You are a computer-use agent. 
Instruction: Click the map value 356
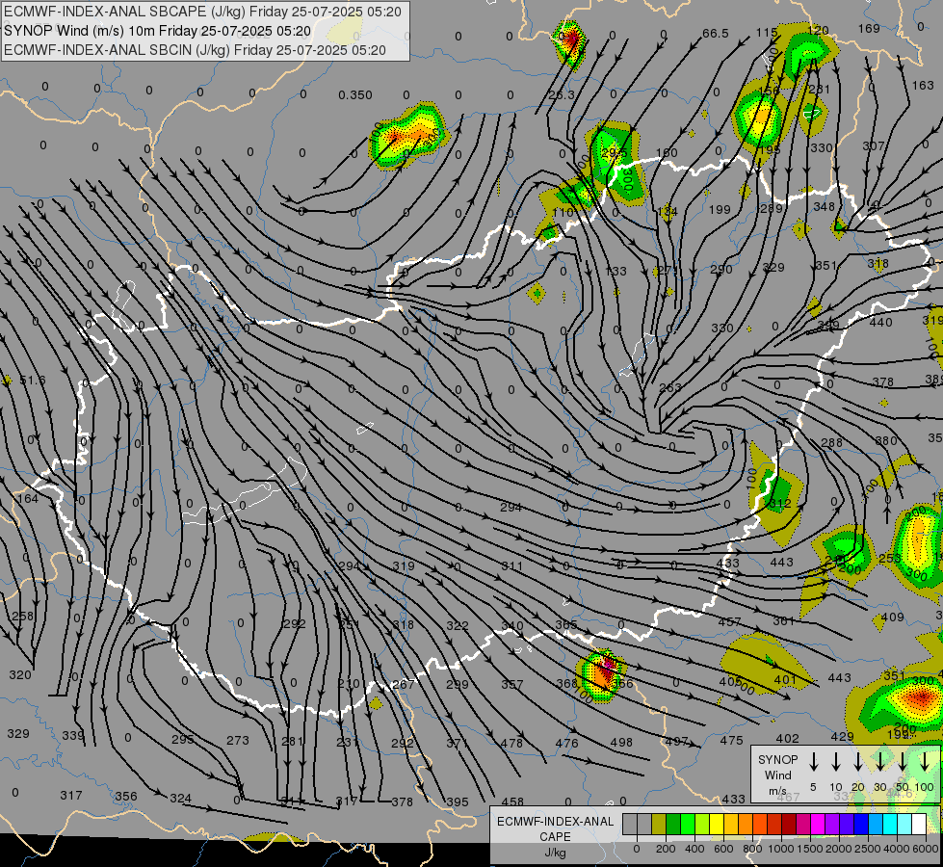(125, 796)
